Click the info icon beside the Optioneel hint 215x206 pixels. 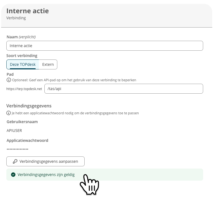[x=9, y=80]
